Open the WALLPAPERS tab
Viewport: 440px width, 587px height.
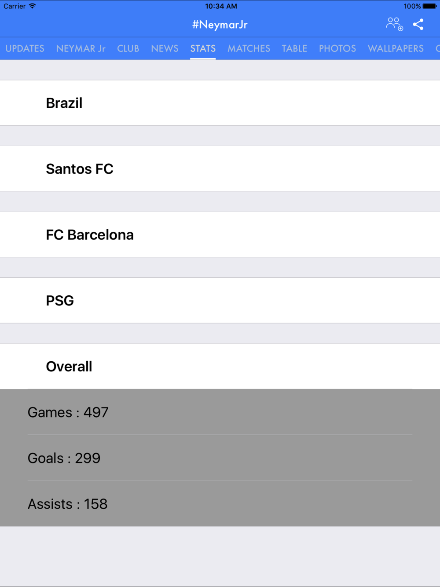click(396, 48)
